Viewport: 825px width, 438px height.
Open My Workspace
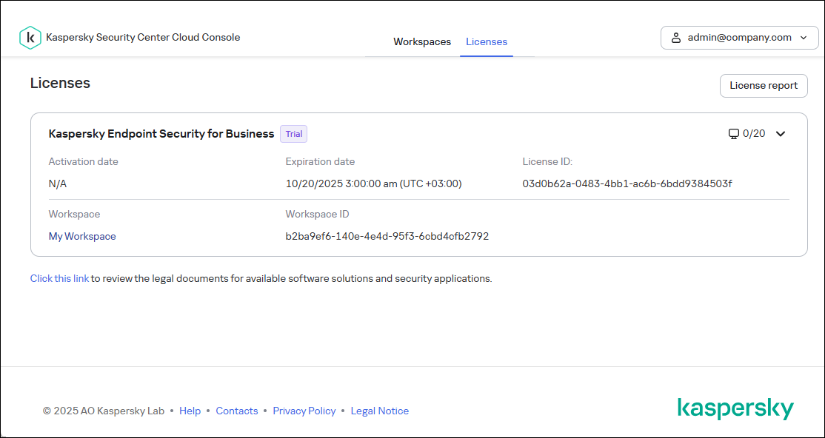pyautogui.click(x=81, y=236)
